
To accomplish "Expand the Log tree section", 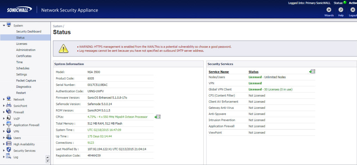I will 4,157.
